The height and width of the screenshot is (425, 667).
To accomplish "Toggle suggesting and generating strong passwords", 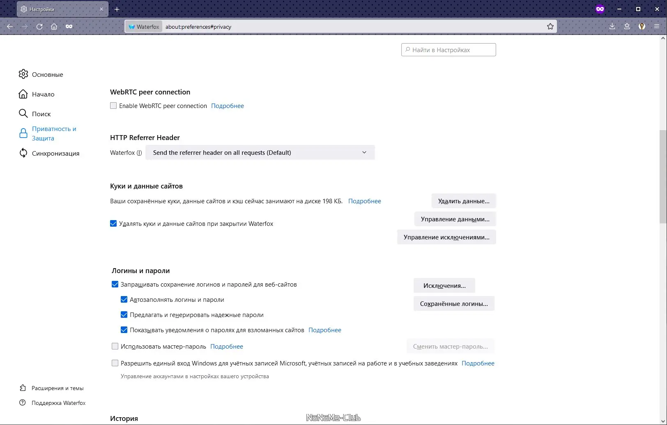I will pos(124,315).
